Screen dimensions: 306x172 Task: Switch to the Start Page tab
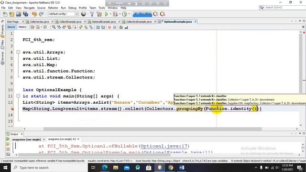pyautogui.click(x=13, y=21)
